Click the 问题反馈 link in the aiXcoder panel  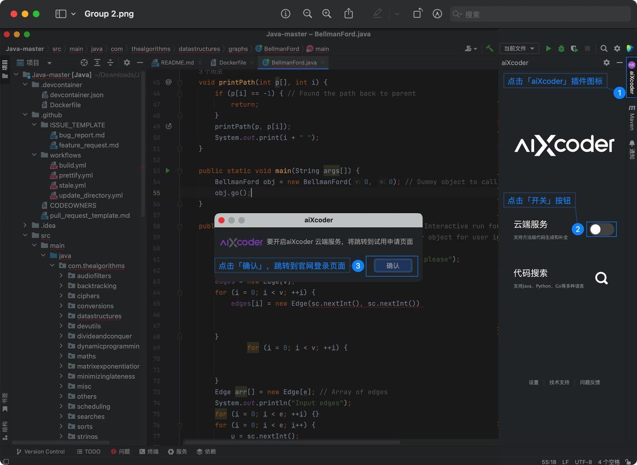click(x=591, y=382)
